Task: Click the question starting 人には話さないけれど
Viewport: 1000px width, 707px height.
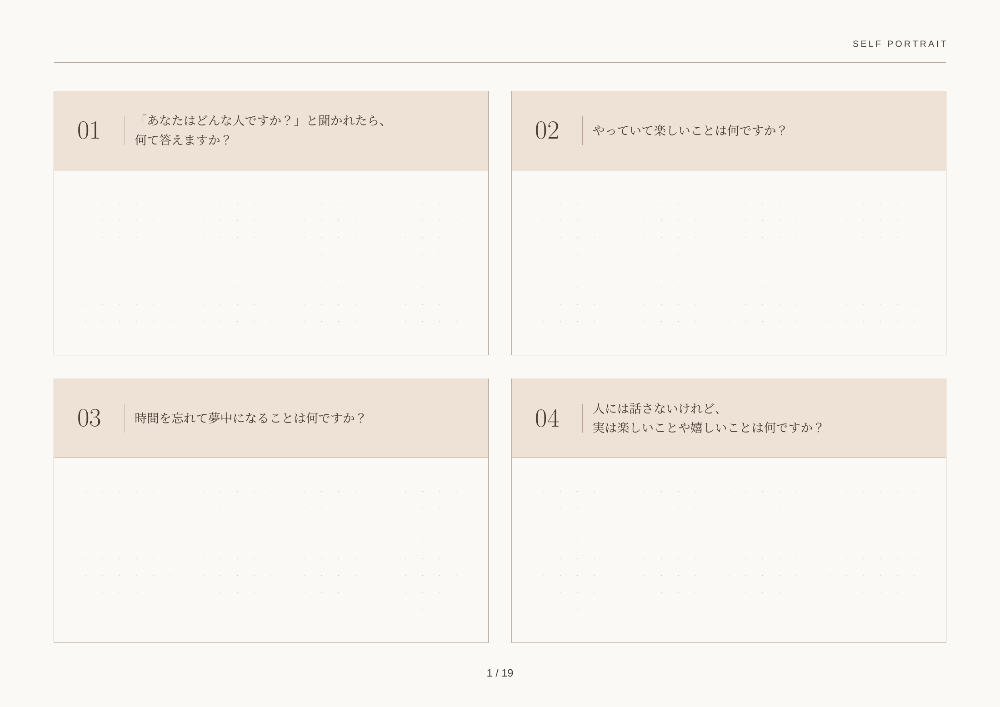Action: (708, 418)
